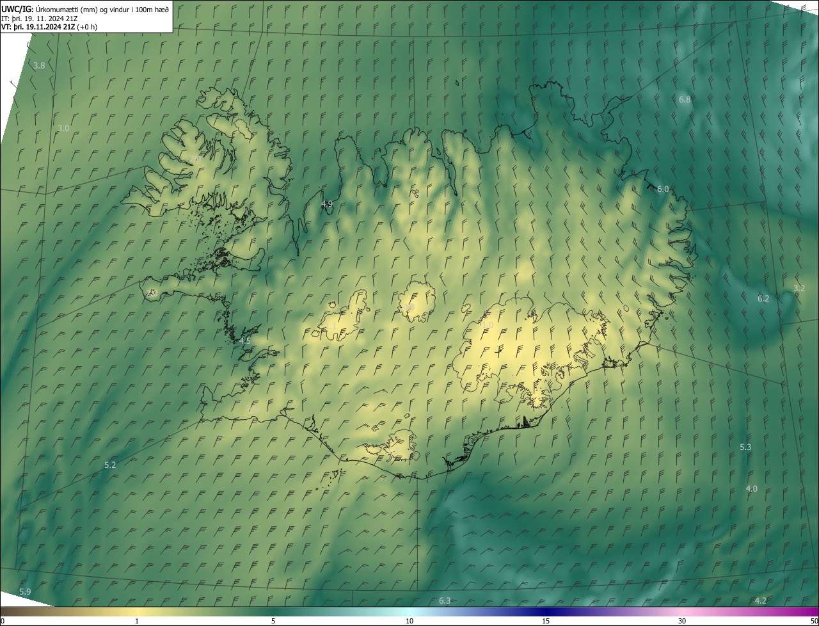Click the 6.2 value label
The height and width of the screenshot is (626, 819).
(x=763, y=299)
